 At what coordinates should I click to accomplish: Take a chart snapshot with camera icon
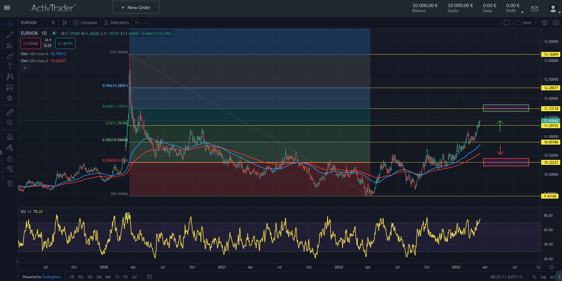[556, 23]
